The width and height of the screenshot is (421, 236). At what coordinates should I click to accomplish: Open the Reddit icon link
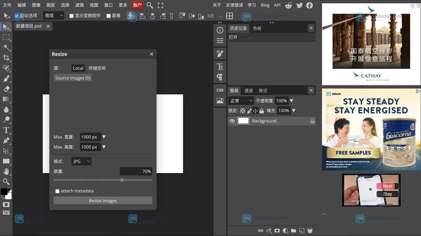[288, 5]
